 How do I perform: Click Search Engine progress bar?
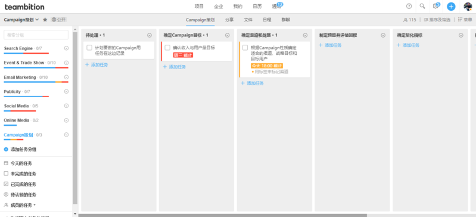26,54
